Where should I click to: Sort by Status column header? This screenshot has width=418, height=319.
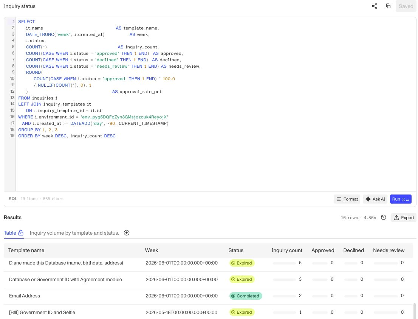point(236,251)
